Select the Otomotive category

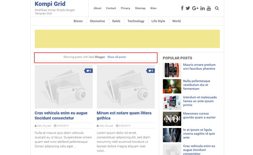point(97,21)
